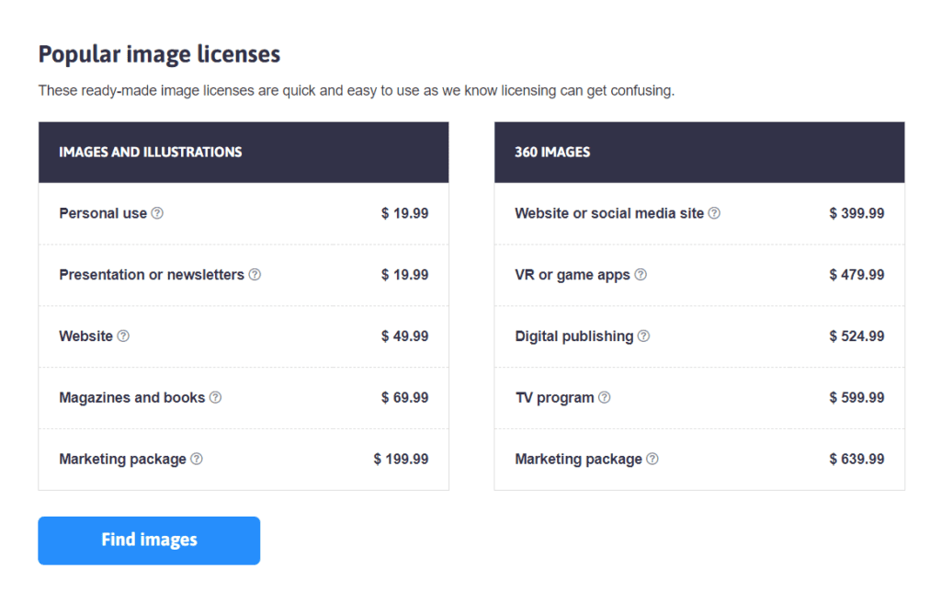Show info for Magazines and books
This screenshot has height=603, width=941.
215,397
